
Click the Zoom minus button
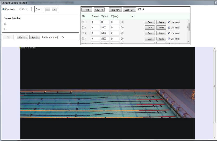[x=47, y=9]
